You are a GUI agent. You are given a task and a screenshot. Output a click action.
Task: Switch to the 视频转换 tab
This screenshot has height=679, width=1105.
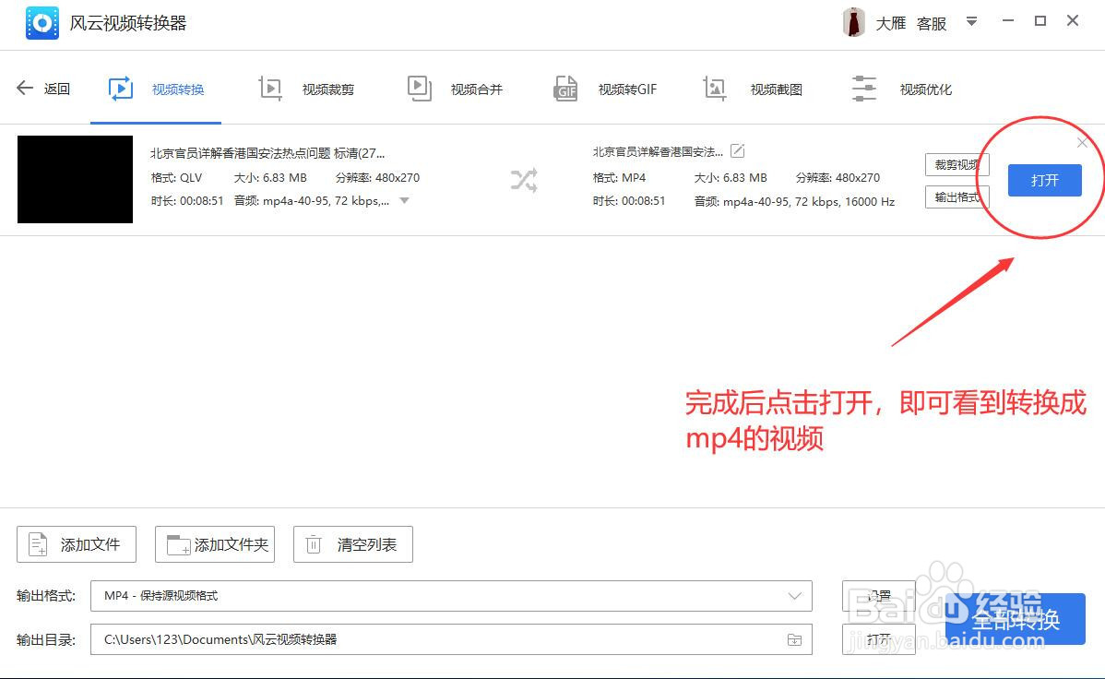(x=156, y=89)
